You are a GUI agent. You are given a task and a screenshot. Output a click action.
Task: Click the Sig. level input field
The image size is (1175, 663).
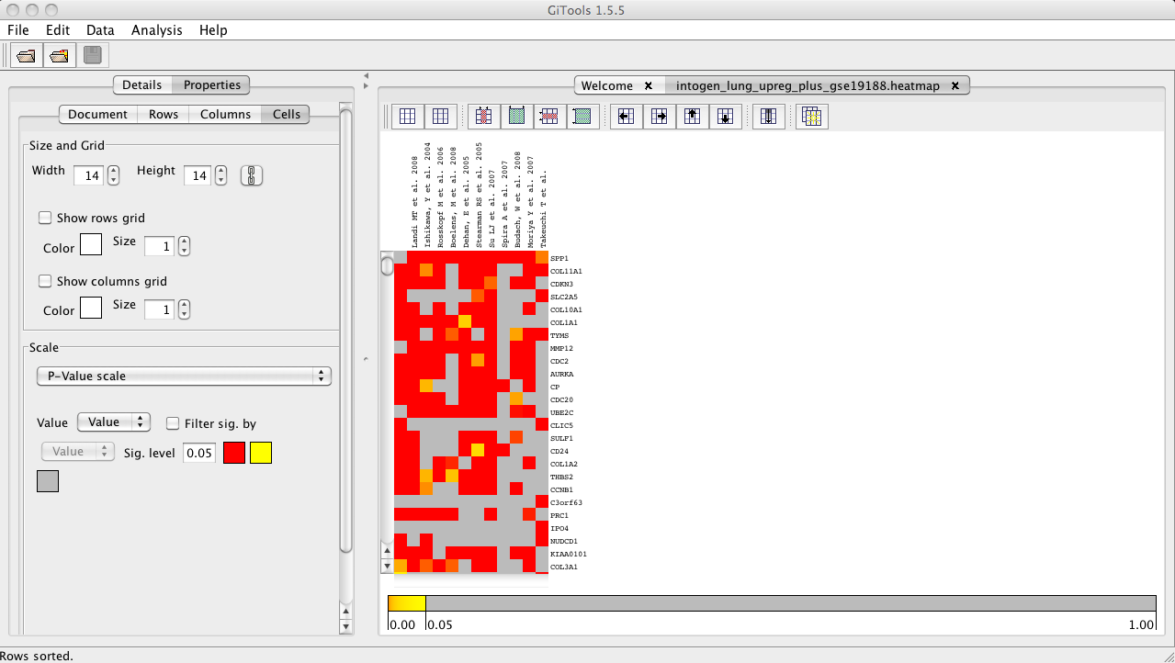click(x=199, y=453)
